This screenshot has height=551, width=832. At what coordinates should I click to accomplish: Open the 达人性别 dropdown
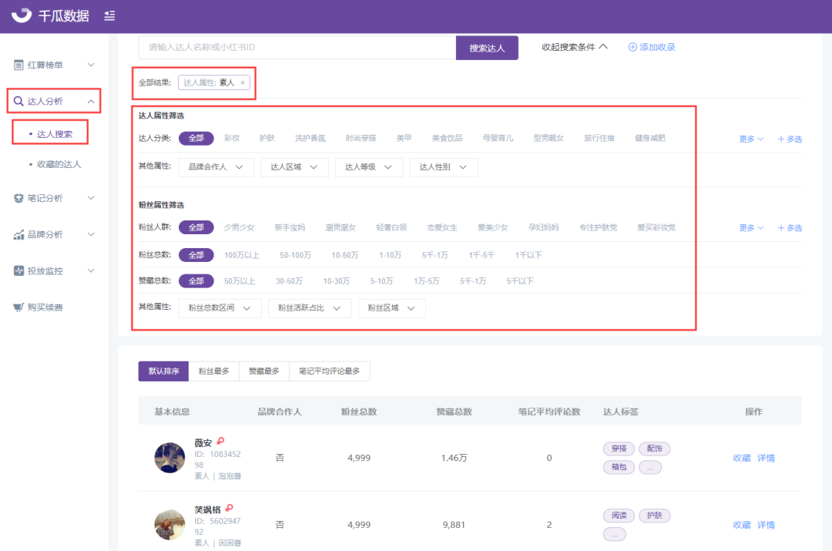coord(444,167)
